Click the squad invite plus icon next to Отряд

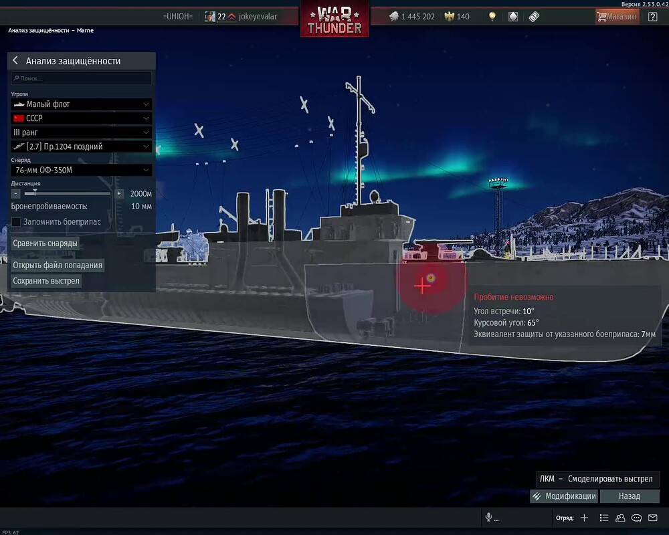coord(585,518)
